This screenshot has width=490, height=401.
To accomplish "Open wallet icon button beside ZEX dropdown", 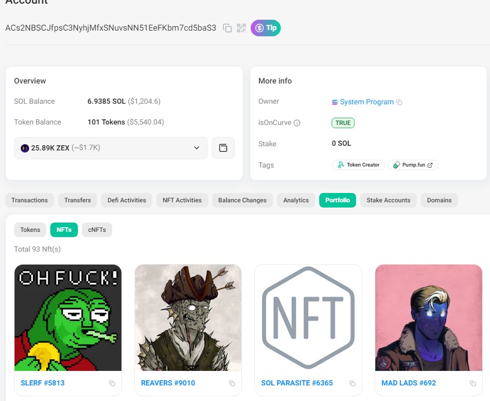I will [223, 148].
